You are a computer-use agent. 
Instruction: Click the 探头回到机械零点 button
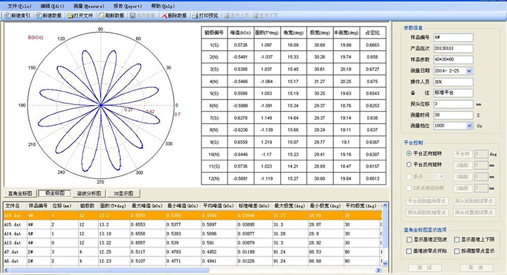(427, 212)
